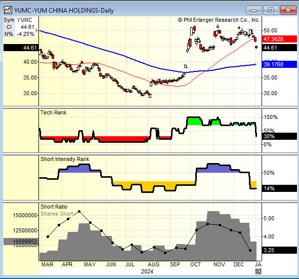
Task: Click the 15000000 shares short axis label
Action: point(25,215)
